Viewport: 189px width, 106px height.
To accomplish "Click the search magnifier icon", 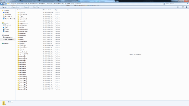I will tap(188, 4).
